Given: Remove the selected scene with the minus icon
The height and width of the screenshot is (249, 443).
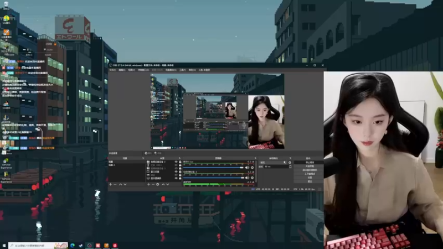Looking at the screenshot, I should [x=115, y=184].
